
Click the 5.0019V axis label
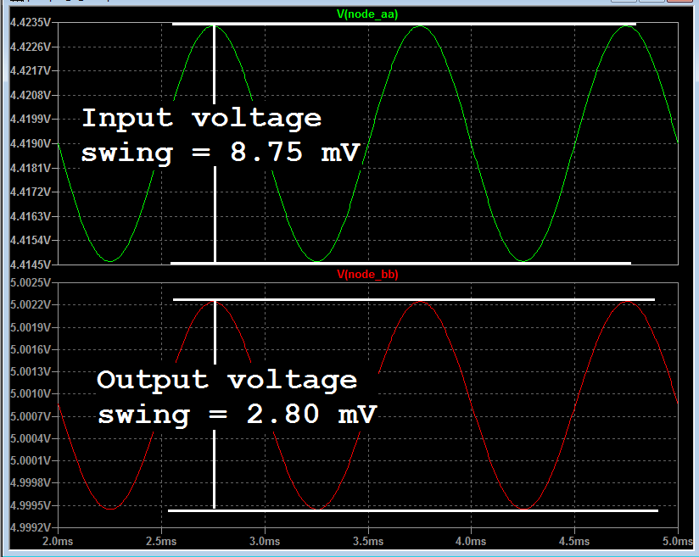tap(31, 327)
